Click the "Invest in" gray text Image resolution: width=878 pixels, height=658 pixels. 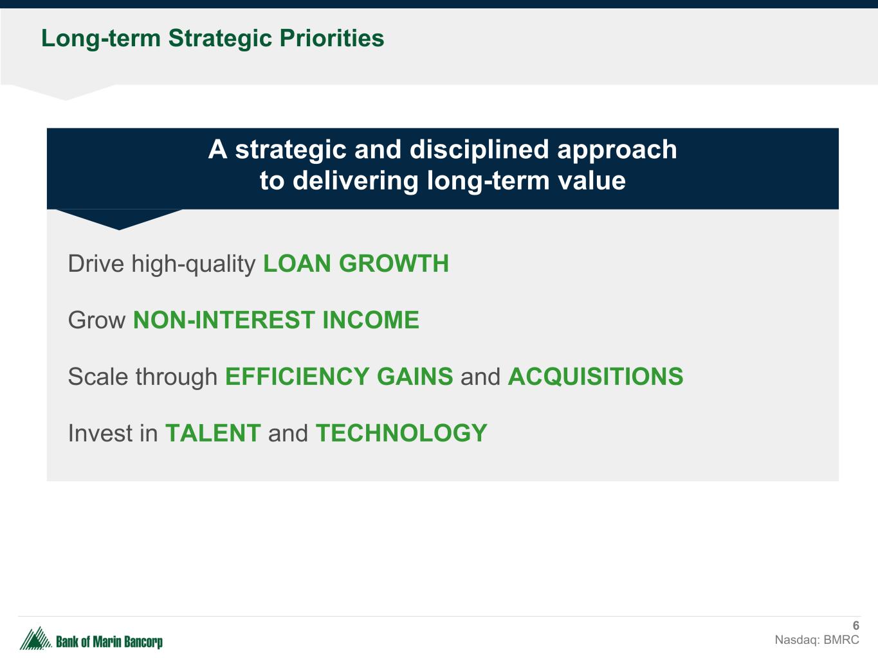click(x=113, y=433)
